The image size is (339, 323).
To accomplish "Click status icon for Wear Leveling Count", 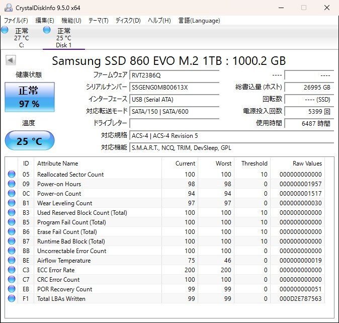I will [x=12, y=203].
